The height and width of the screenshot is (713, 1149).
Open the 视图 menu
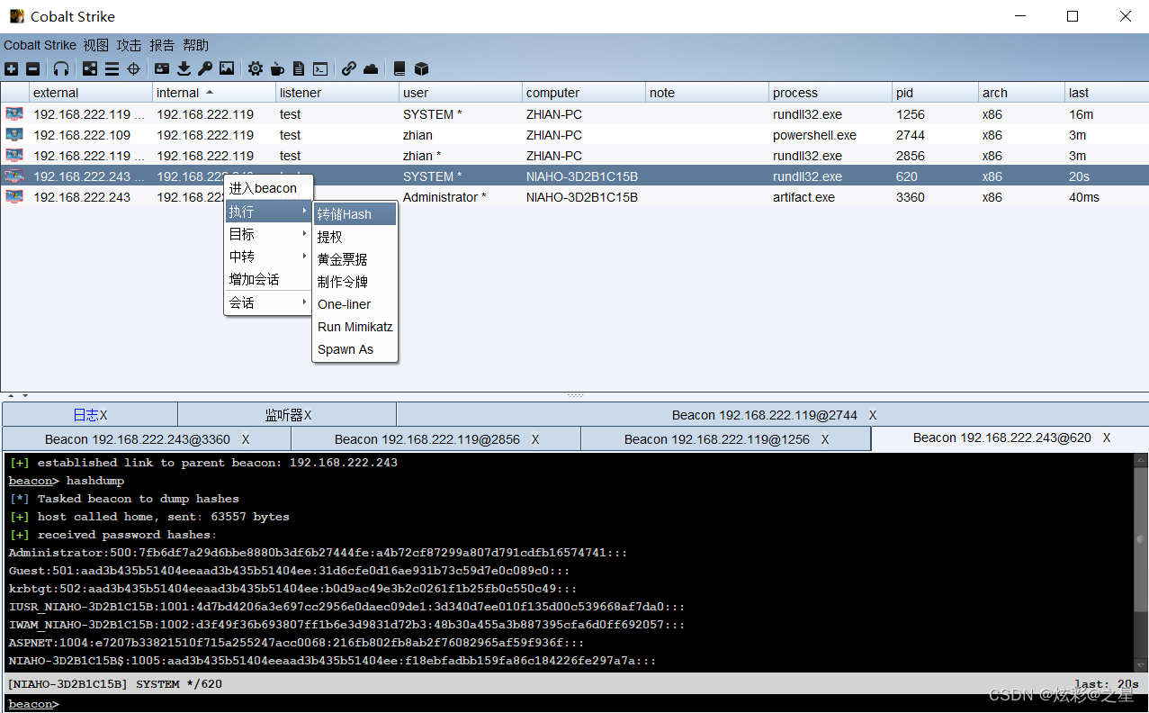coord(96,45)
